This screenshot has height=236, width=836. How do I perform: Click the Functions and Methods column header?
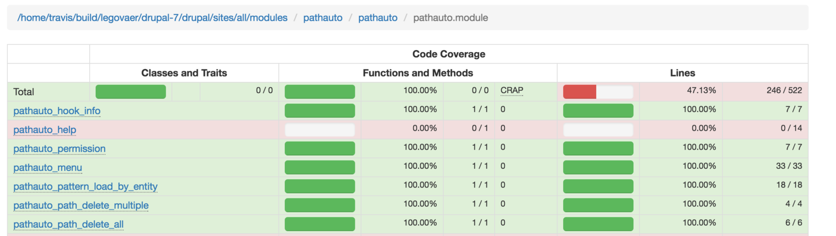click(418, 73)
